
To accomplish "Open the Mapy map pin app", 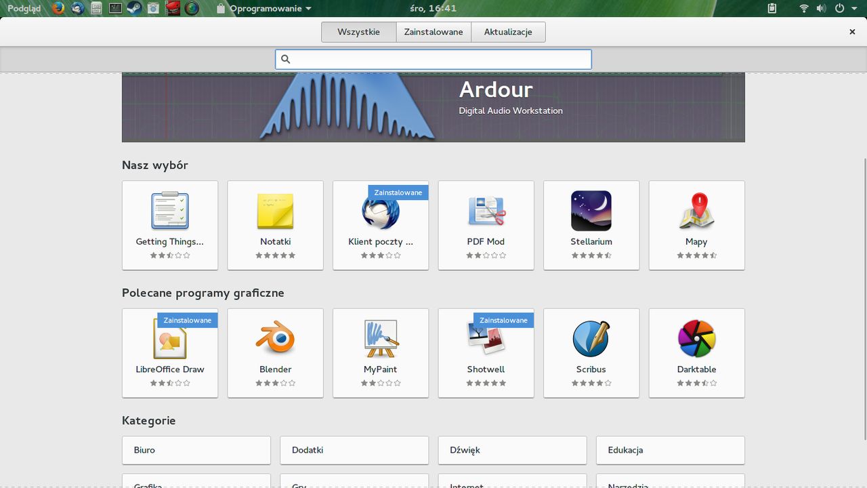I will [697, 225].
